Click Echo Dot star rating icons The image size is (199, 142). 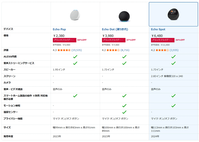click(113, 50)
